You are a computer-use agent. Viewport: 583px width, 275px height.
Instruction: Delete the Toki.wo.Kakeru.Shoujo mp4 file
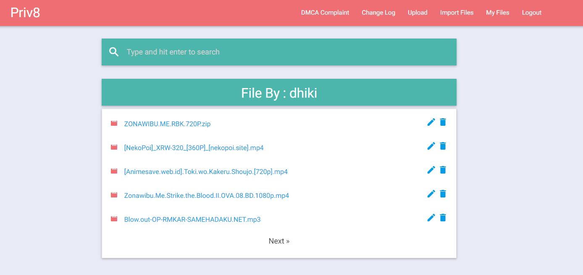click(x=443, y=170)
